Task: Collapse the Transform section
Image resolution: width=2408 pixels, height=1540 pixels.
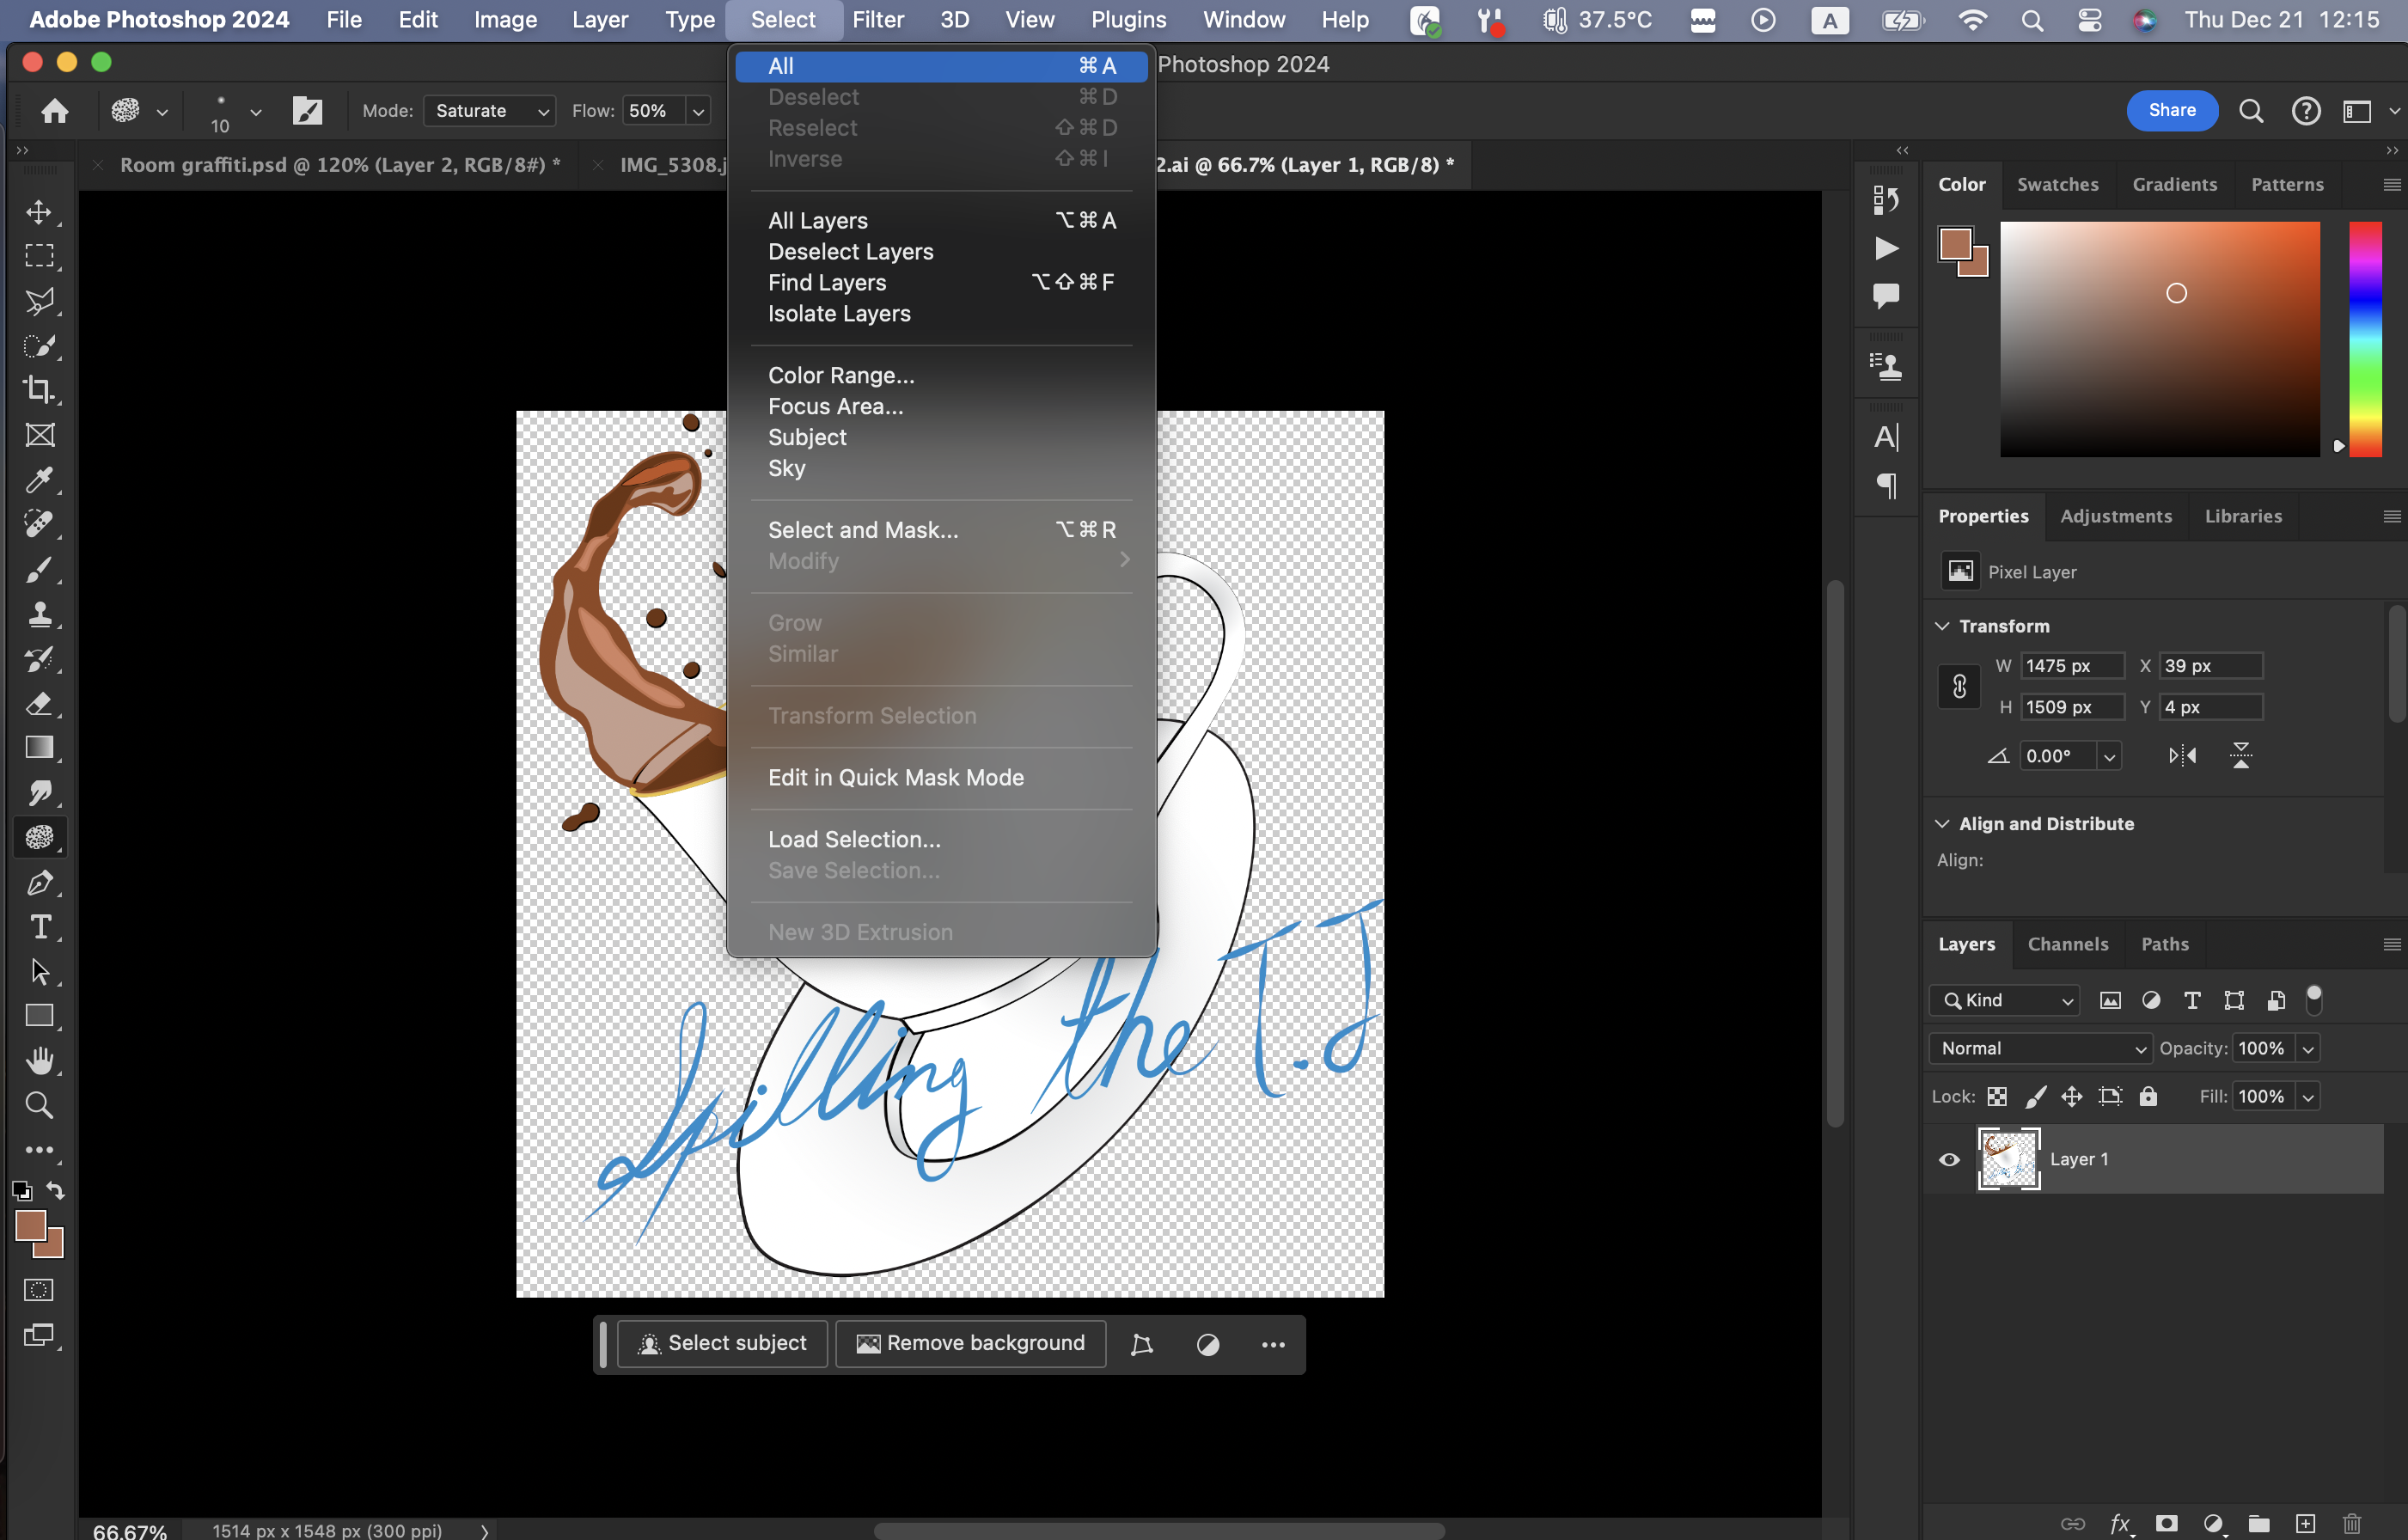Action: 1942,626
